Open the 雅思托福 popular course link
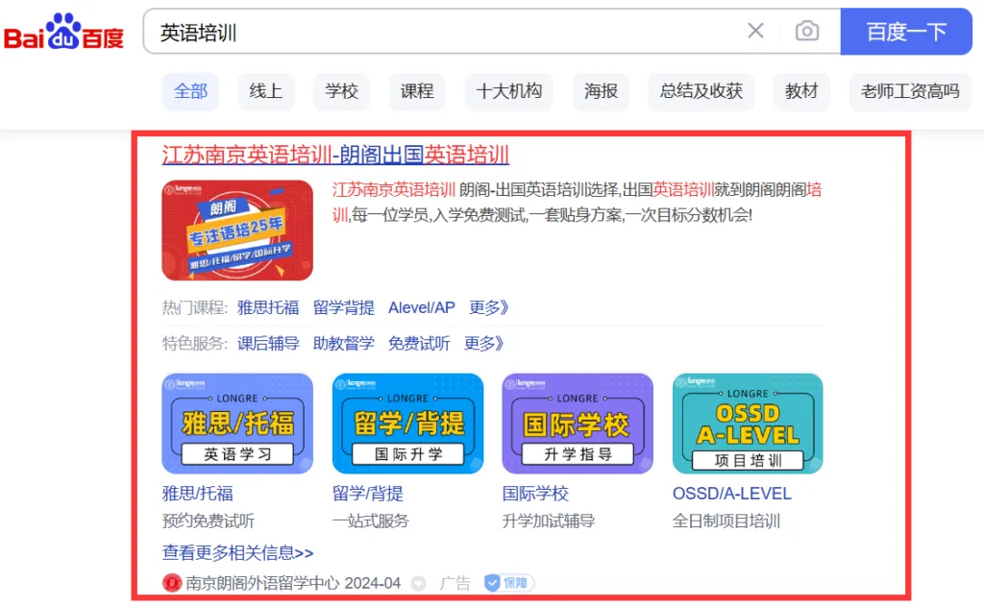The height and width of the screenshot is (606, 984). [268, 307]
